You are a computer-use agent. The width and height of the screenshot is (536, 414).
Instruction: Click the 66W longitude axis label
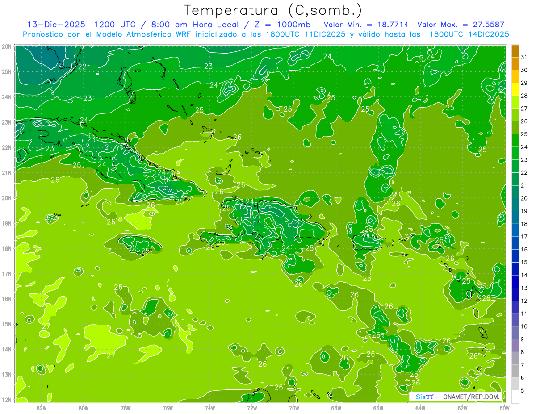point(378,408)
